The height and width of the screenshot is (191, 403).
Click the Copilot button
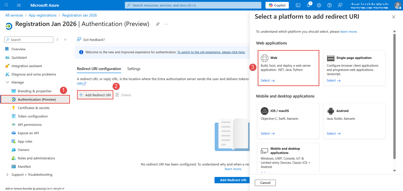277,5
